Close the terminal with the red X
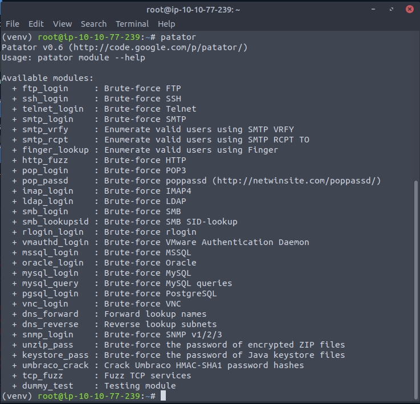The image size is (420, 404). [x=409, y=9]
